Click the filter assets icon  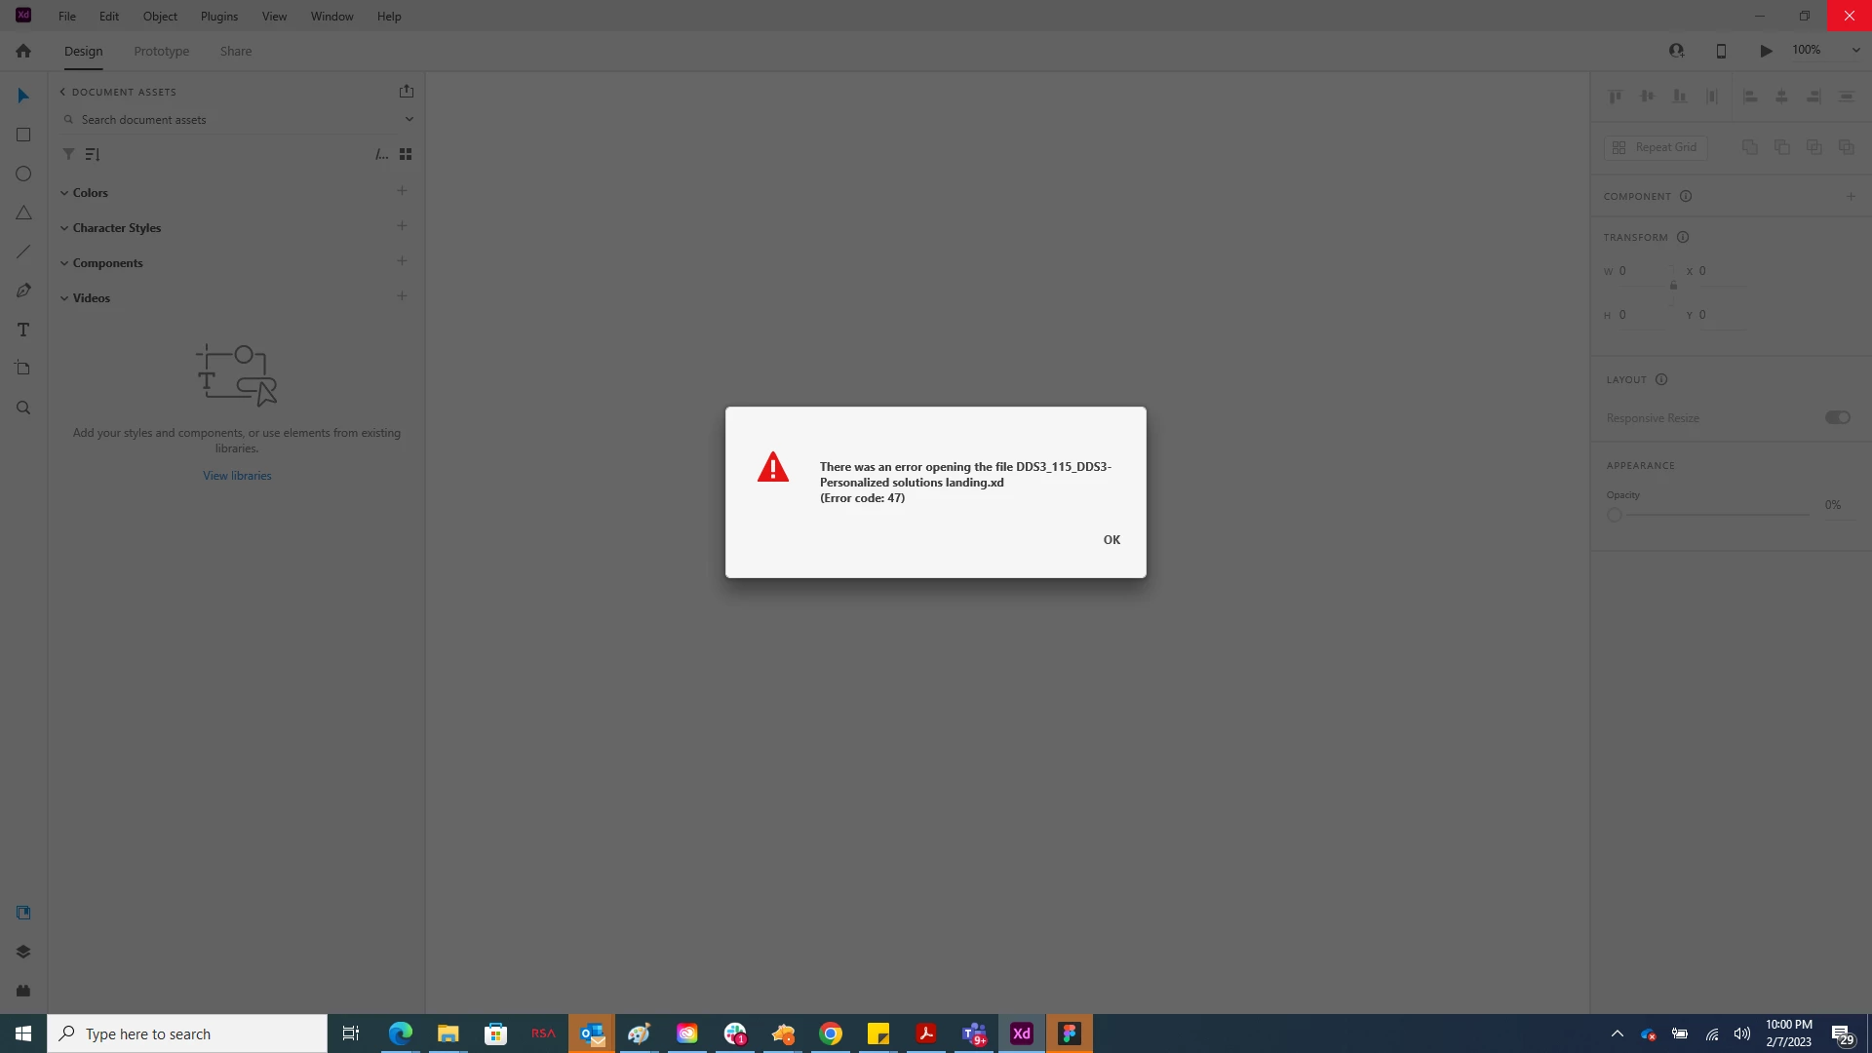68,154
